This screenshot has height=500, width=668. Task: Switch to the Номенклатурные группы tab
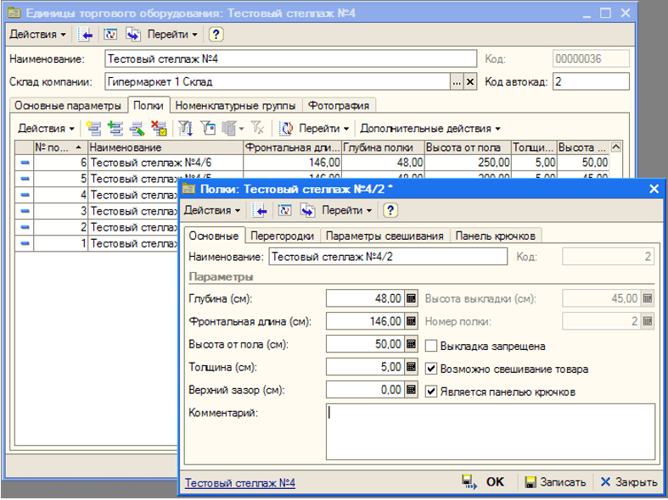coord(236,105)
